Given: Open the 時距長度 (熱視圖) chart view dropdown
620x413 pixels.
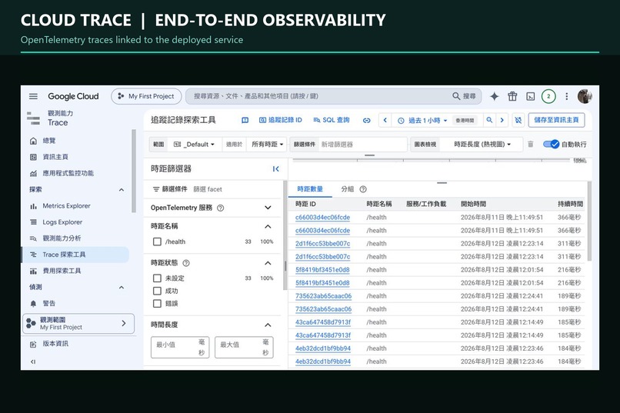Looking at the screenshot, I should (x=482, y=145).
